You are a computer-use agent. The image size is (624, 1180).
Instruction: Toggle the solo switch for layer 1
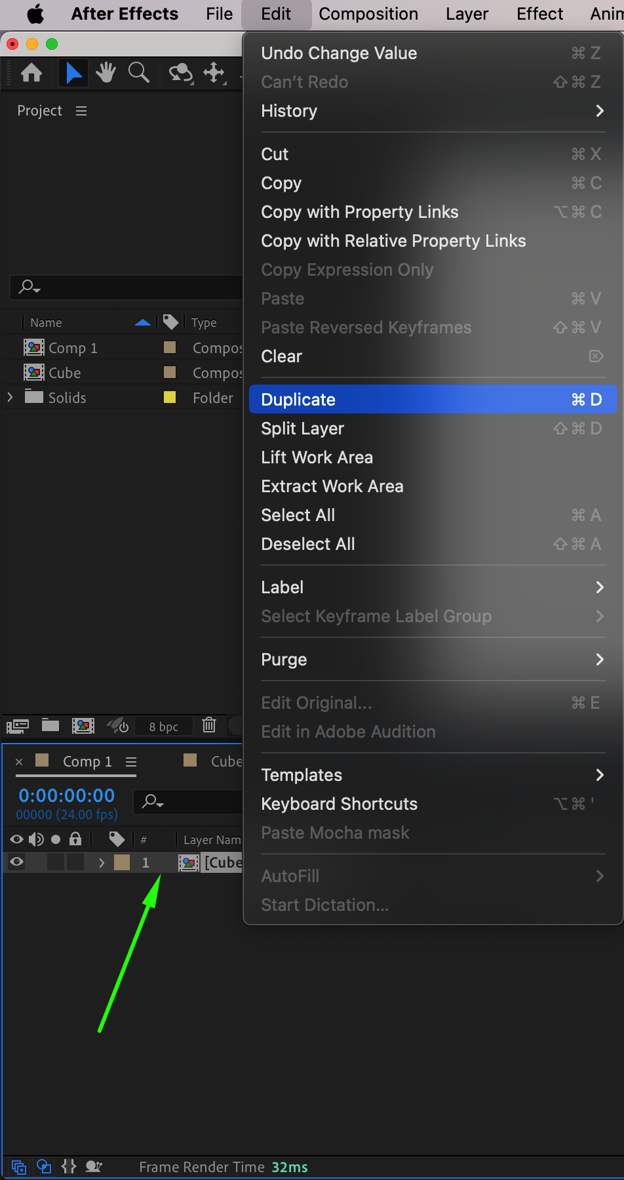(x=56, y=862)
